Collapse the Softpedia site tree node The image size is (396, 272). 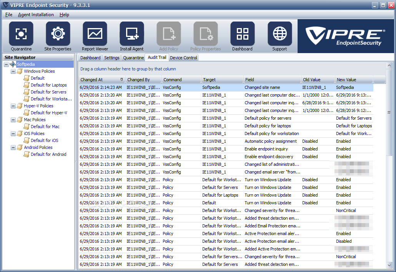coord(6,65)
